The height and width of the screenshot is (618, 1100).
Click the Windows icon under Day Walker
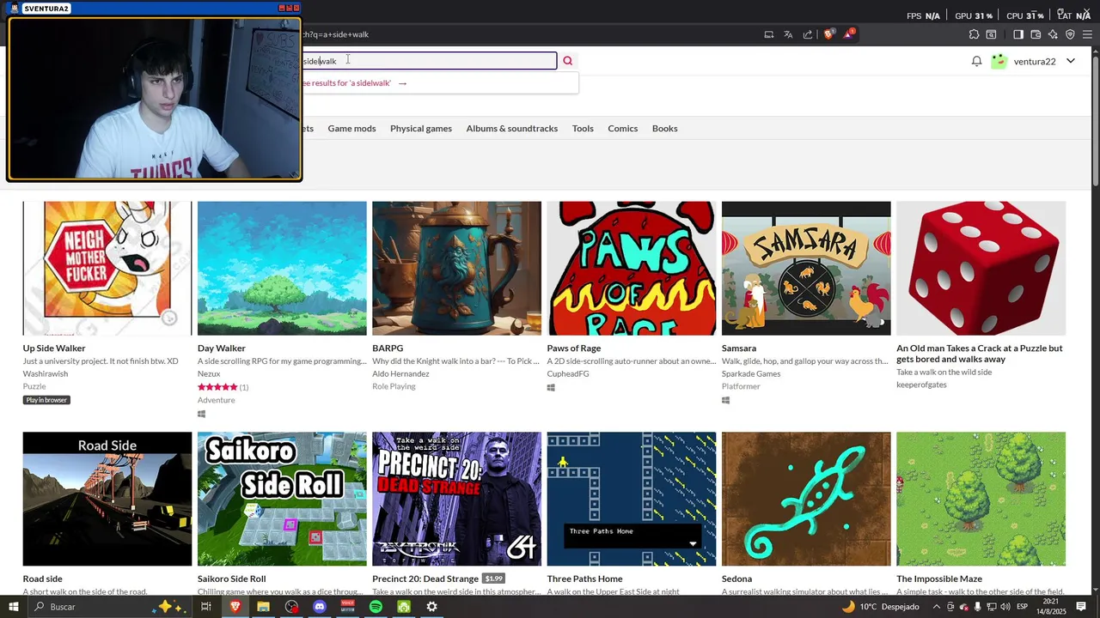201,414
